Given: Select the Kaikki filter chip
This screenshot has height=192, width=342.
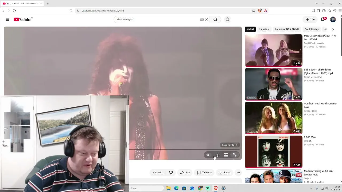Looking at the screenshot, I should [250, 29].
